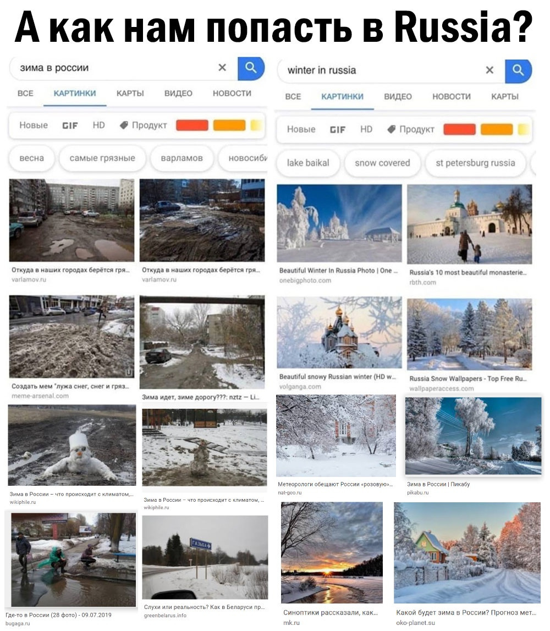This screenshot has width=550, height=631.
Task: Click the blue search button beside "winter in russia"
Action: (x=519, y=71)
